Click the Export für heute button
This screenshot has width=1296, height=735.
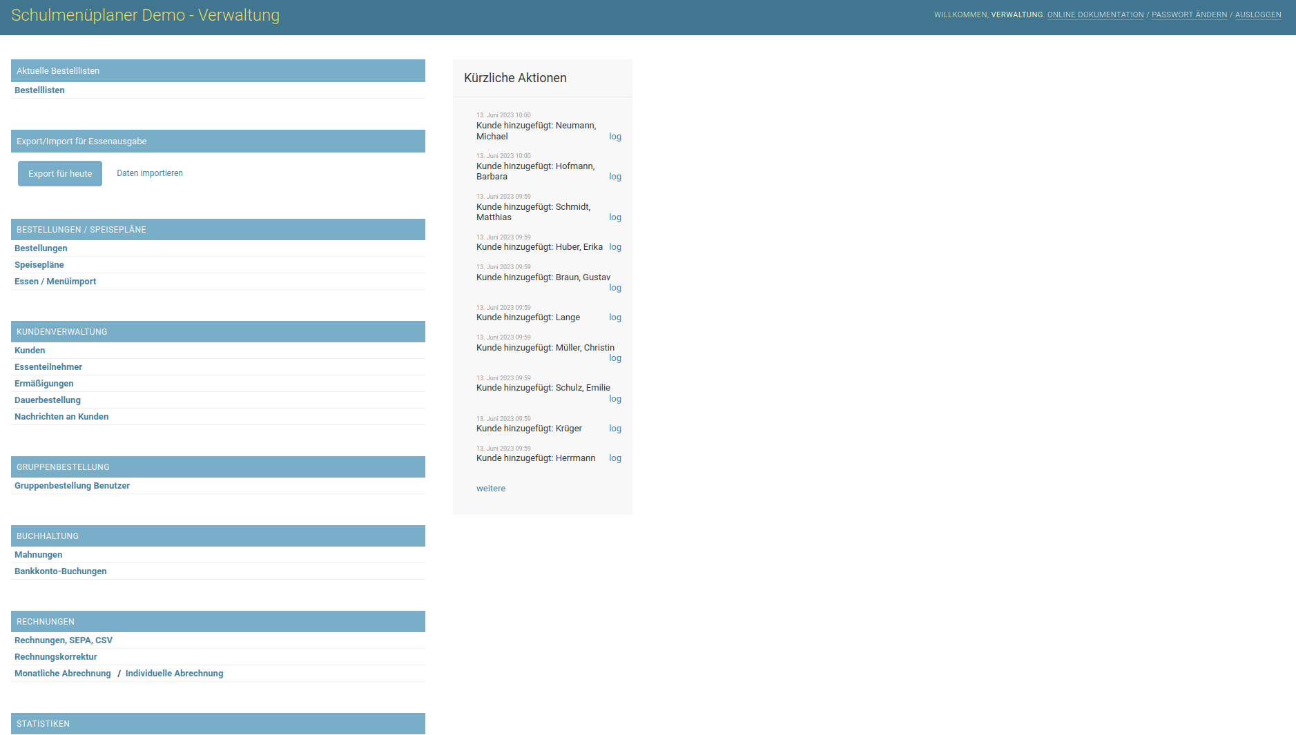point(60,174)
